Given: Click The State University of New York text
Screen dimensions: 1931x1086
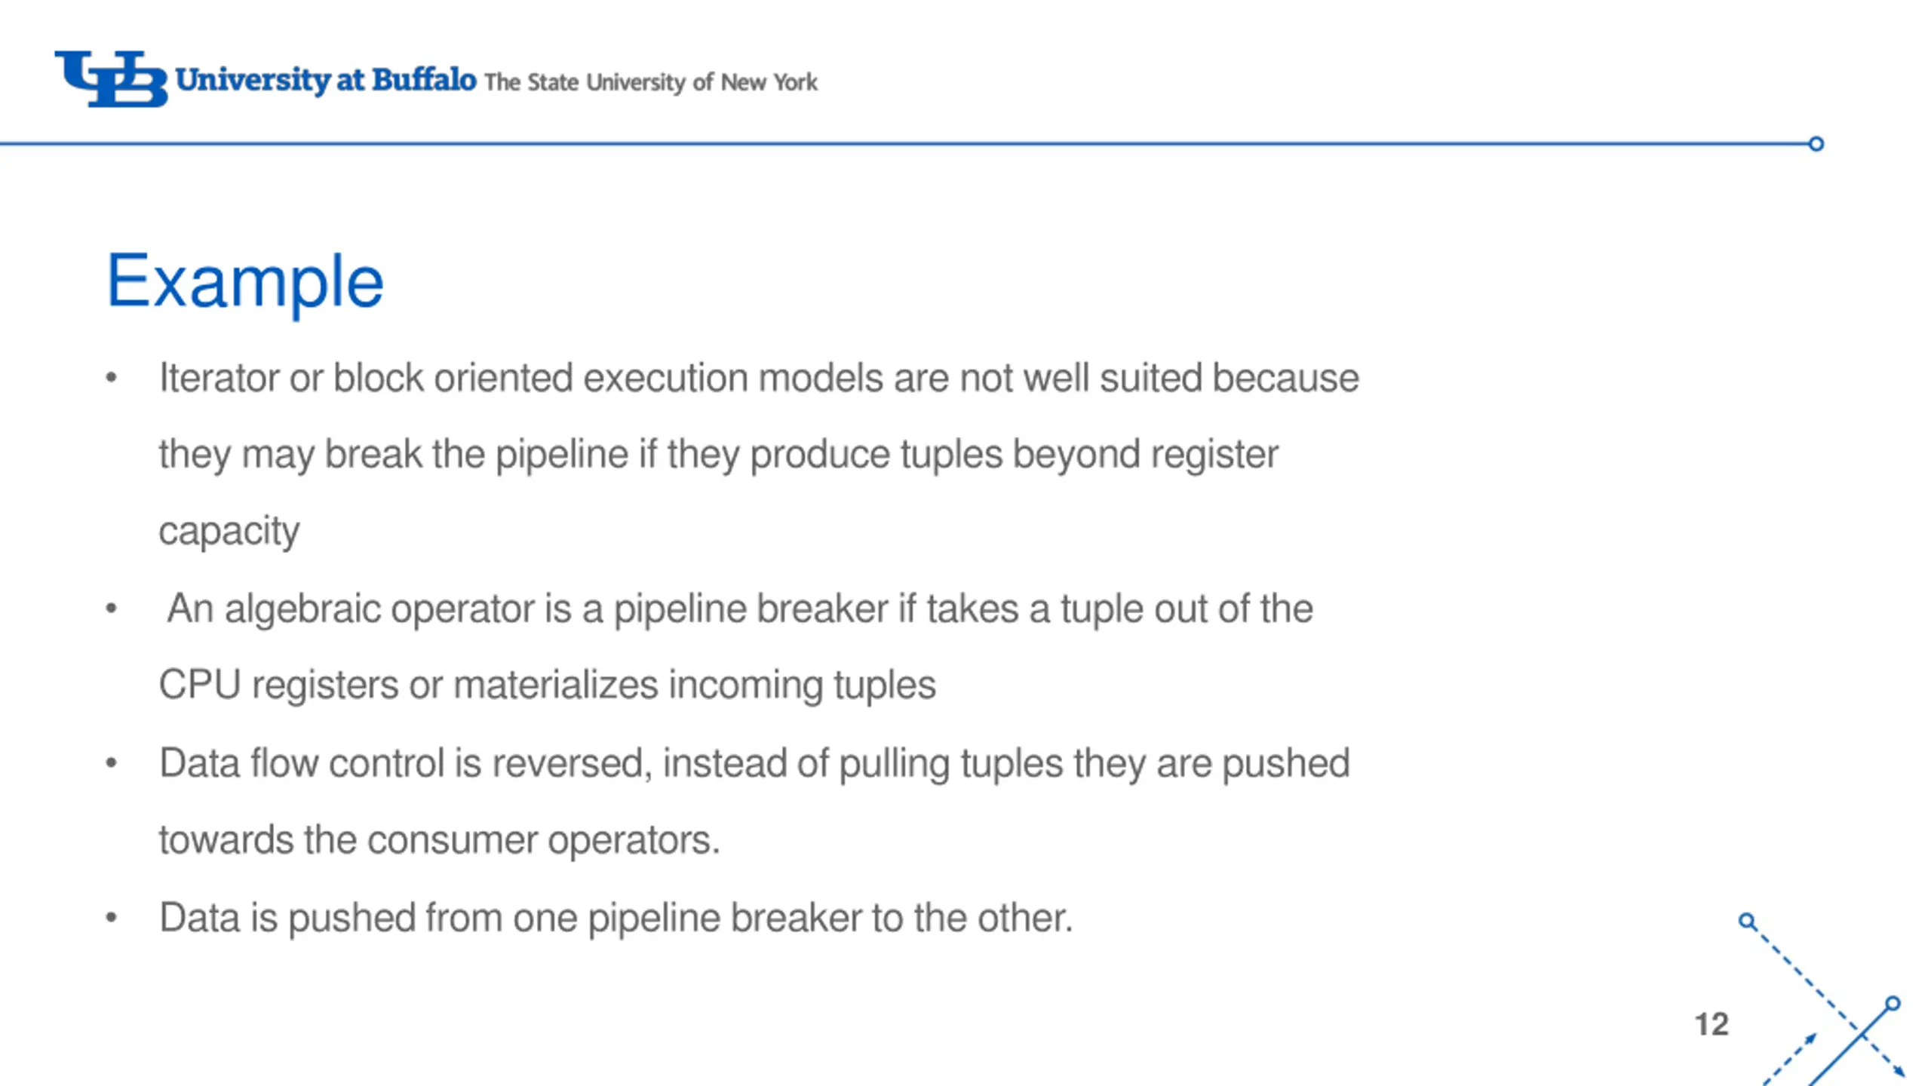Looking at the screenshot, I should tap(650, 81).
